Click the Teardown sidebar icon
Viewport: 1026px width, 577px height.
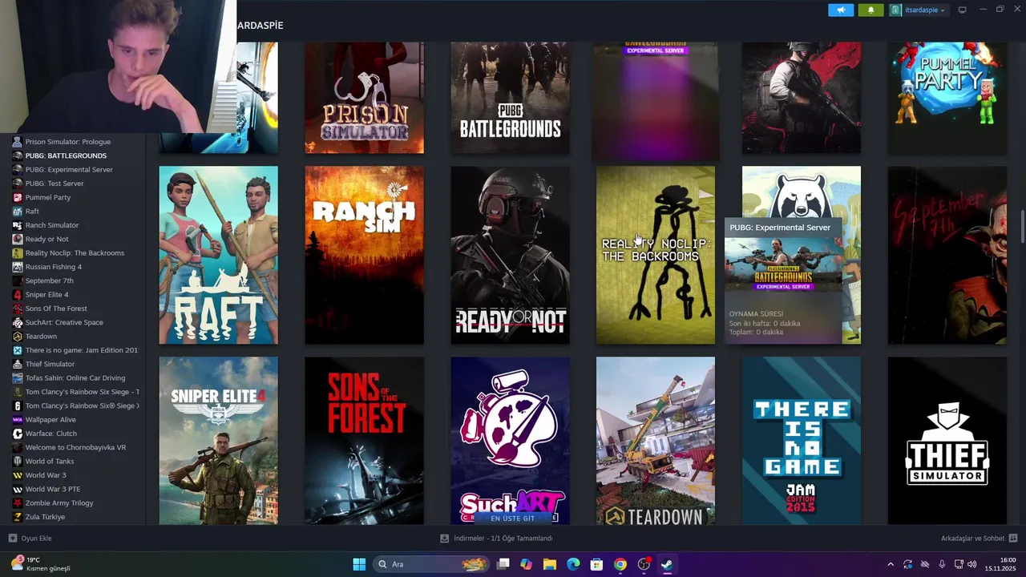tap(18, 336)
